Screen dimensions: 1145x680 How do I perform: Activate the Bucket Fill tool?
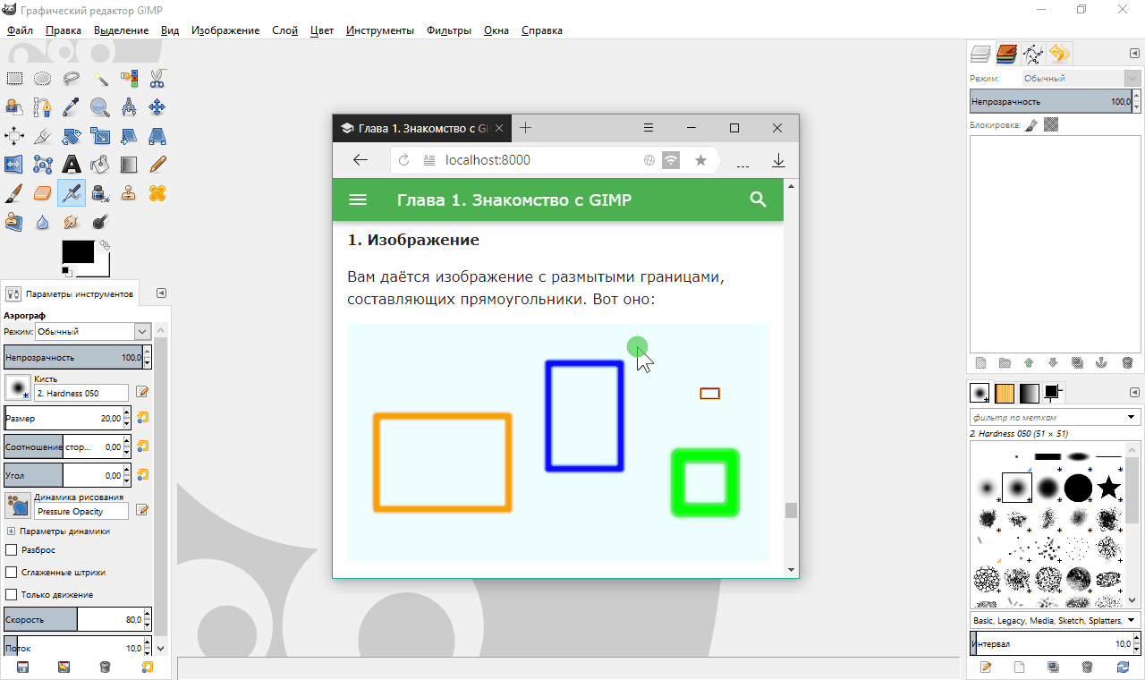point(100,165)
